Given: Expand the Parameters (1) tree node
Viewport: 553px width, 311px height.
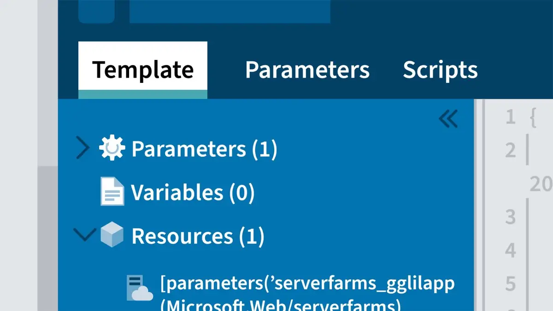Looking at the screenshot, I should [x=83, y=147].
